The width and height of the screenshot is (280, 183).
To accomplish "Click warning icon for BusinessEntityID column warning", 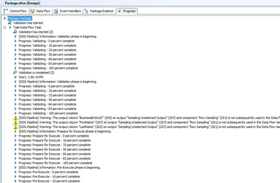I will (x=15, y=118).
